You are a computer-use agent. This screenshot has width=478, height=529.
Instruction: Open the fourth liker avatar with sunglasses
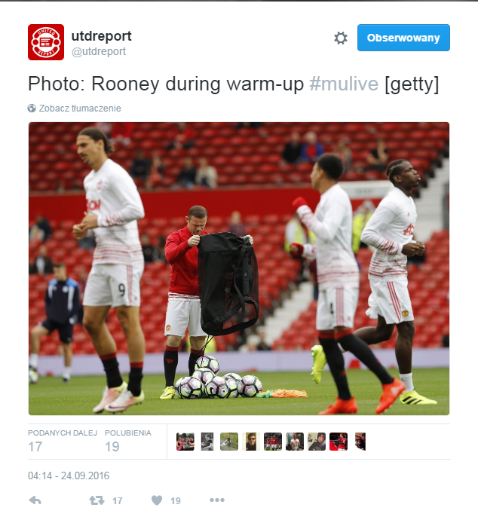(x=251, y=442)
